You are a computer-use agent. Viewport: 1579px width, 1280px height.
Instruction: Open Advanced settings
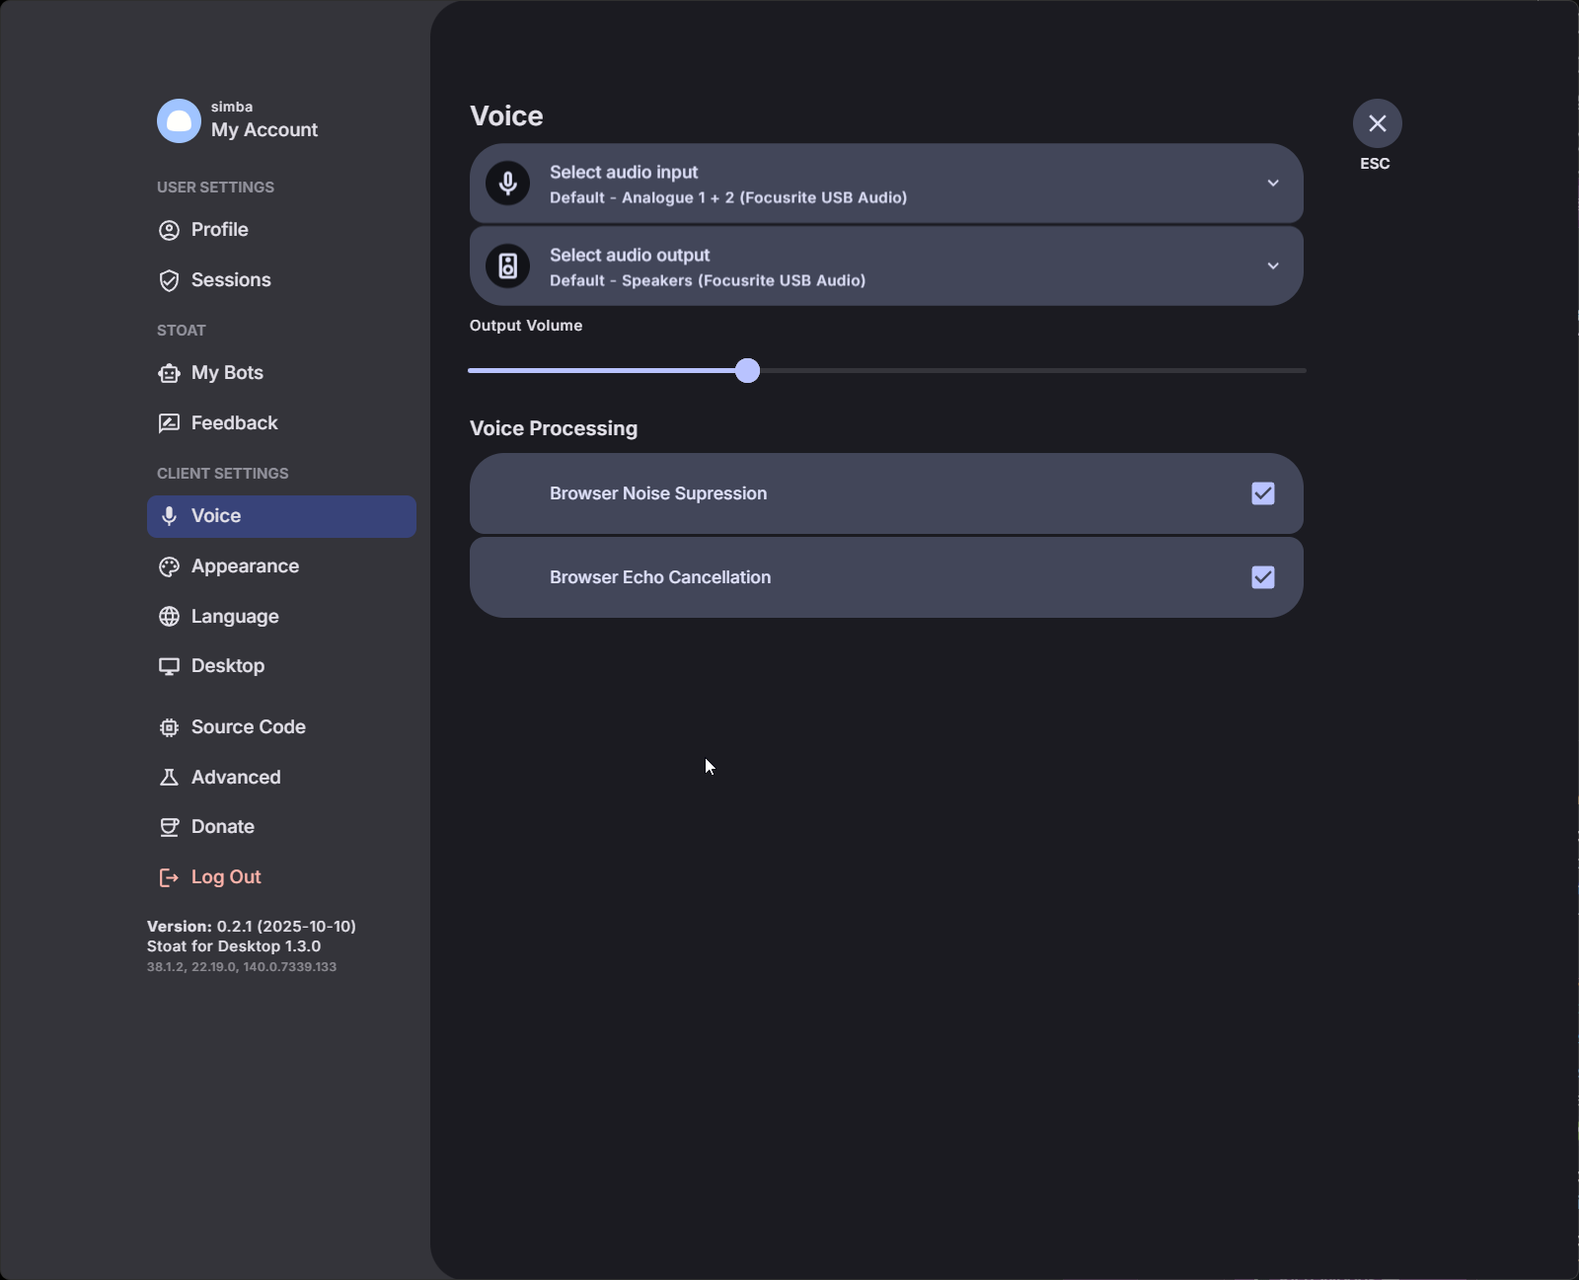coord(281,778)
